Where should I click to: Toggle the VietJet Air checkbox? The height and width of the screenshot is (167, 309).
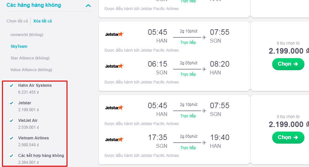(x=12, y=121)
